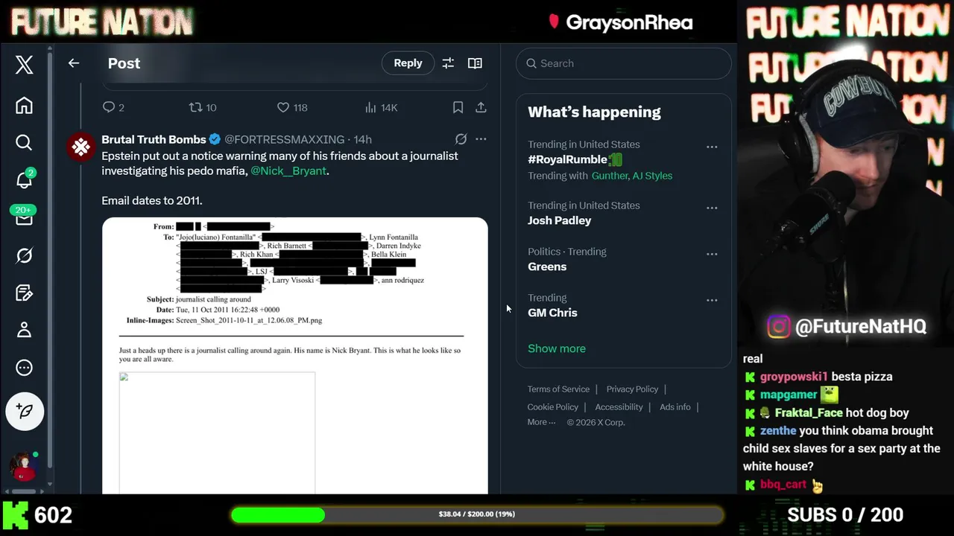
Task: Open reply sort filter icon
Action: 448,63
